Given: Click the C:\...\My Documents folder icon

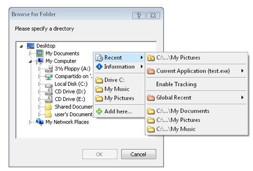Looking at the screenshot, I should tap(151, 111).
